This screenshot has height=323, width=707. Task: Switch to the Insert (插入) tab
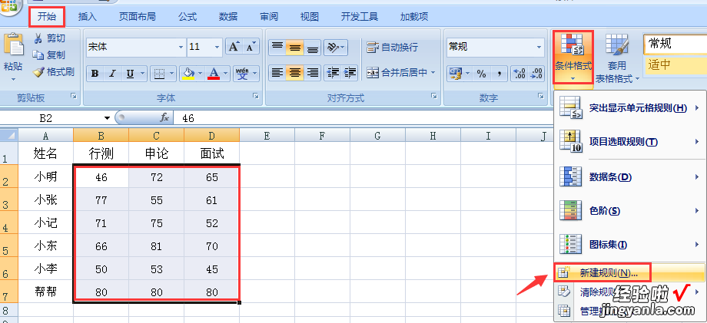pyautogui.click(x=88, y=17)
